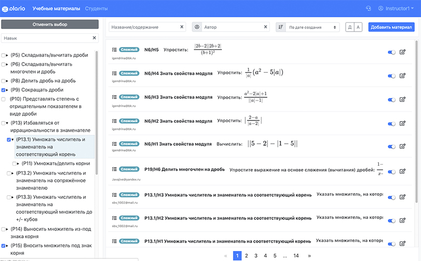Clear the Название/содержание field
Image resolution: width=421 pixels, height=261 pixels.
click(182, 27)
